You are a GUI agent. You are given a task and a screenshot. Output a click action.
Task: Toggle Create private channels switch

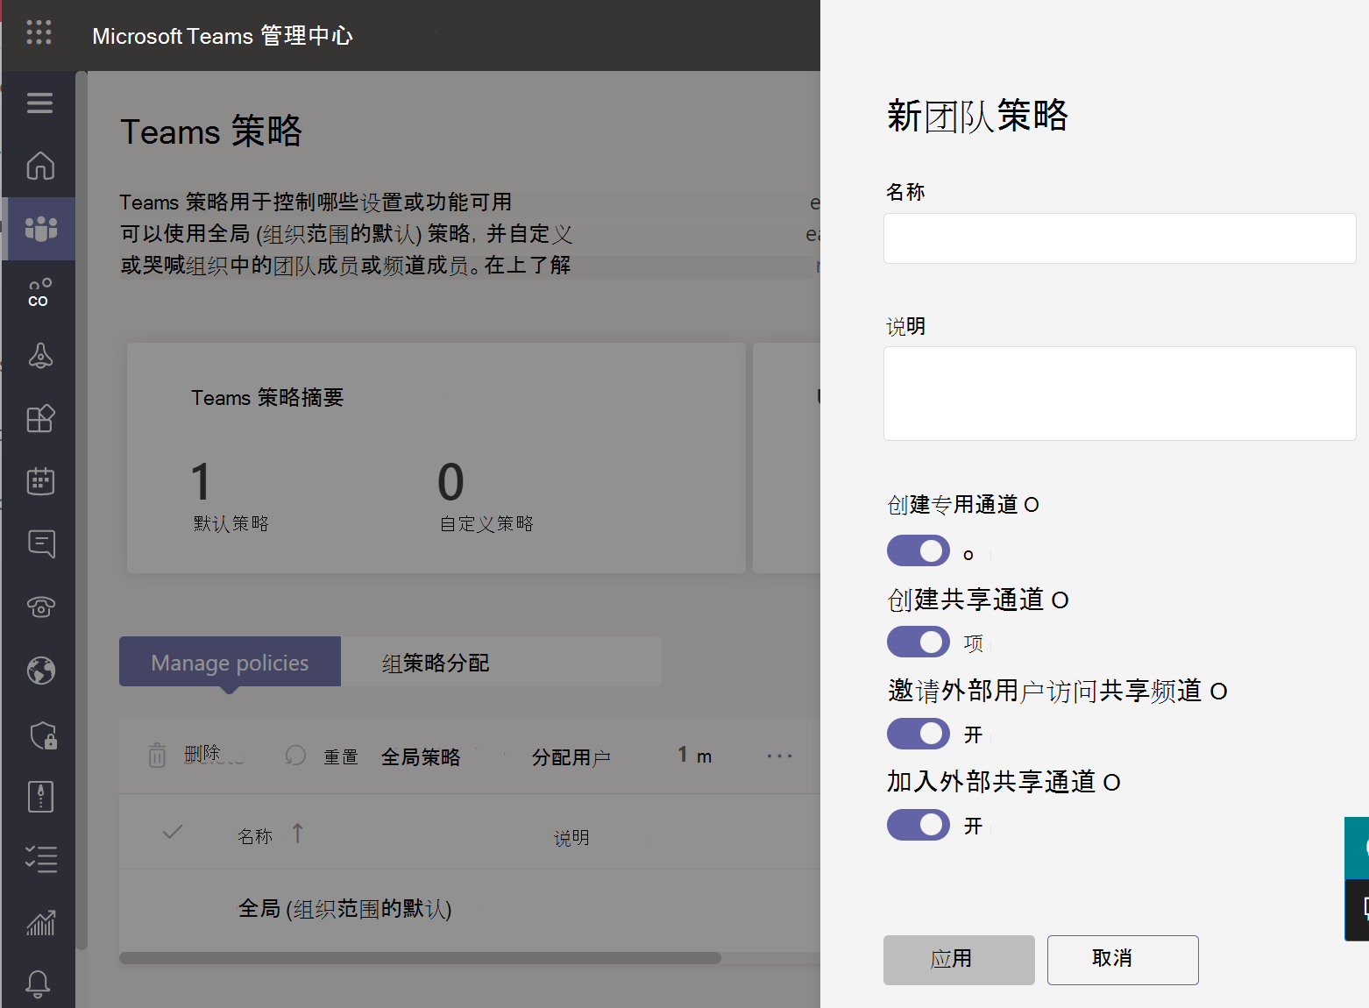[x=918, y=550]
